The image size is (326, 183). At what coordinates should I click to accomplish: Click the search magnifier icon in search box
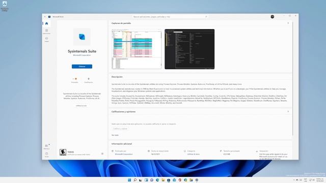point(206,17)
